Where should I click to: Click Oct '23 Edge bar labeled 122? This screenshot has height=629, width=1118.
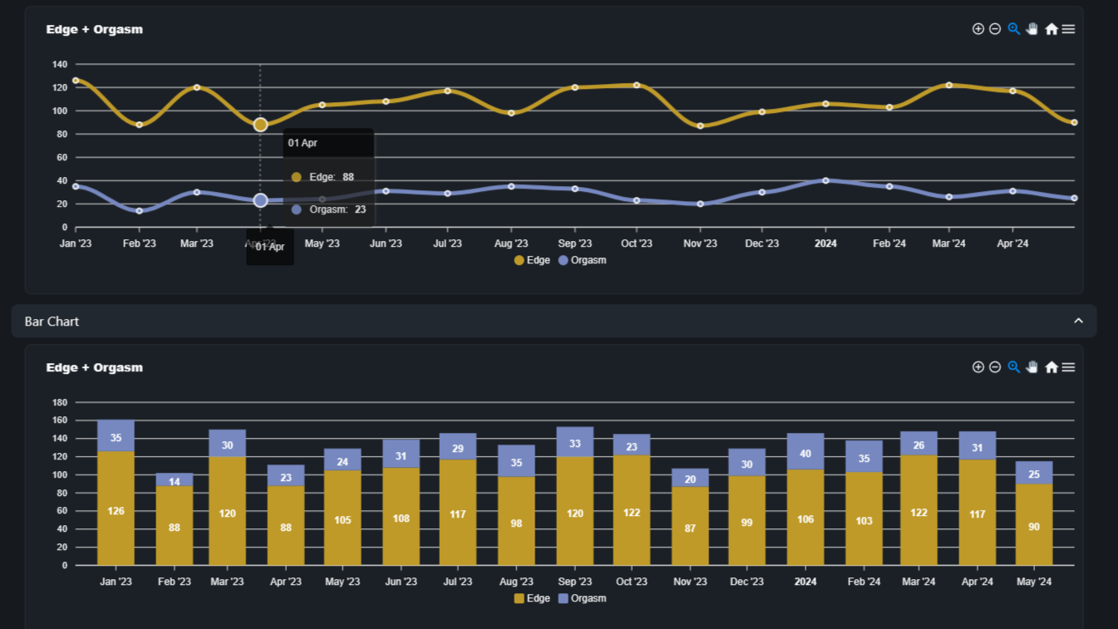[632, 510]
